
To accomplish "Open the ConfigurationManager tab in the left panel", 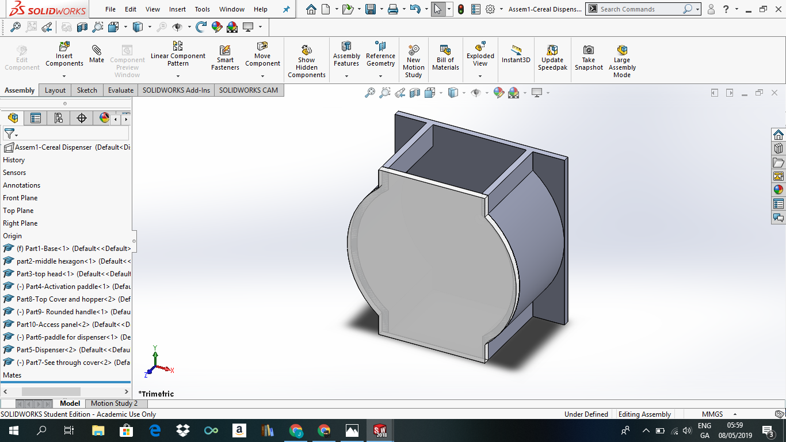I will (58, 118).
